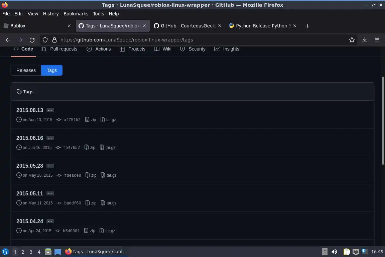Screen dimensions: 385x257
Task: Open the Bookmarks menu
Action: coord(76,14)
